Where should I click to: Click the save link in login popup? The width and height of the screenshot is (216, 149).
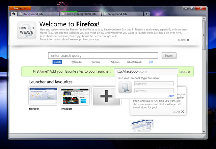pos(171,96)
